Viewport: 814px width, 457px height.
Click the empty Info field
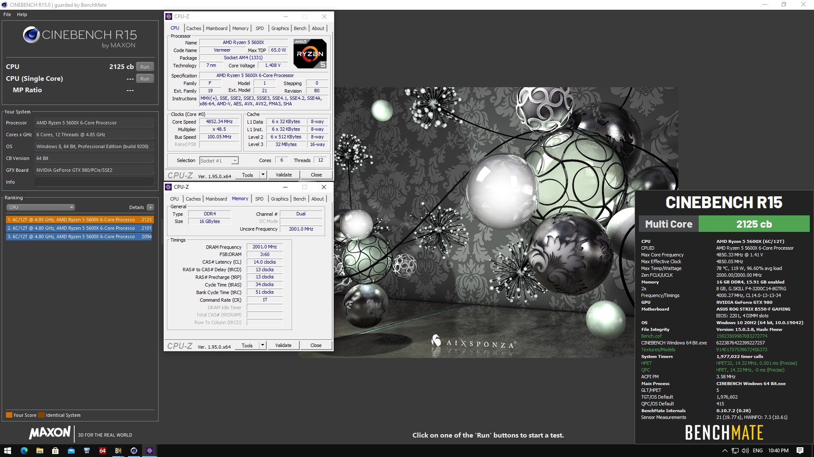click(94, 182)
